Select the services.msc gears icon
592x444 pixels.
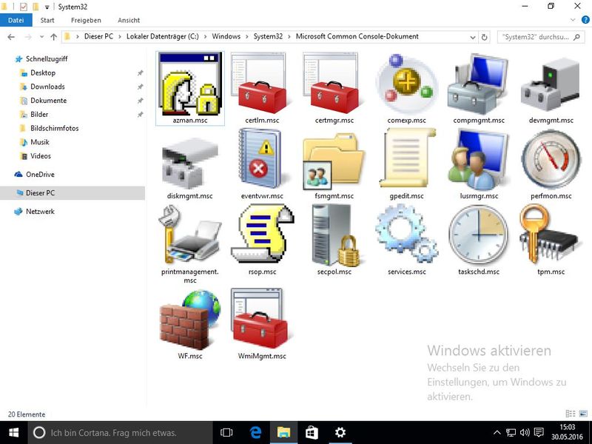[406, 234]
